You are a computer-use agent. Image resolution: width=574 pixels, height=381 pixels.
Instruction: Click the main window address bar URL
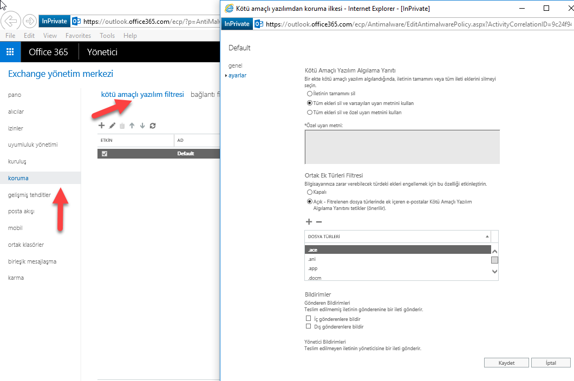click(x=152, y=22)
